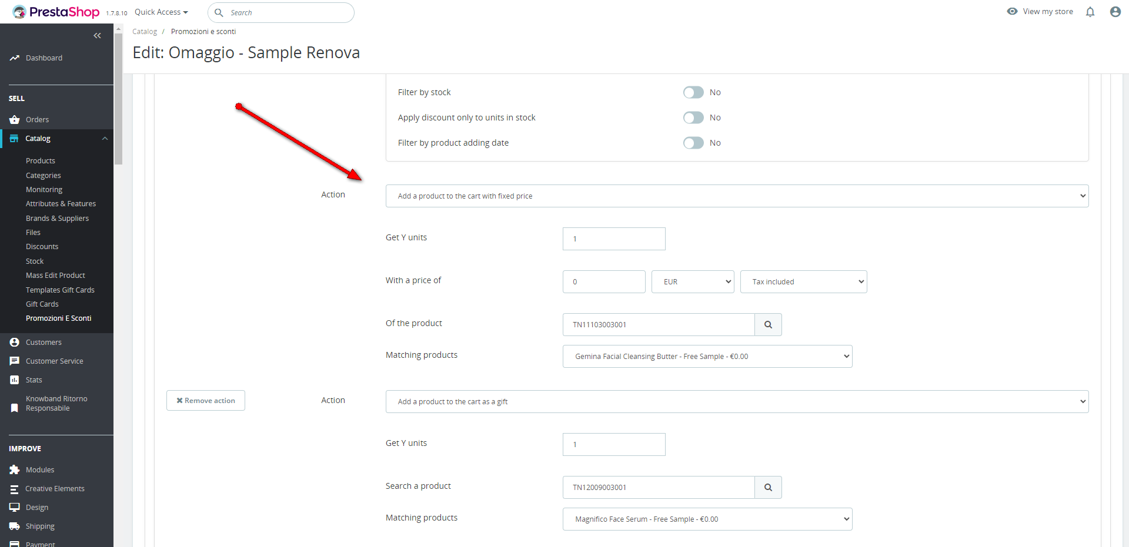The height and width of the screenshot is (547, 1129).
Task: Collapse the sidebar with double-chevron icon
Action: [97, 36]
